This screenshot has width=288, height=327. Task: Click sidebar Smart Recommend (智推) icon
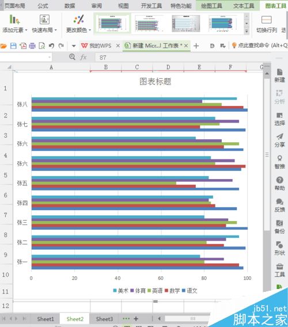click(x=280, y=158)
